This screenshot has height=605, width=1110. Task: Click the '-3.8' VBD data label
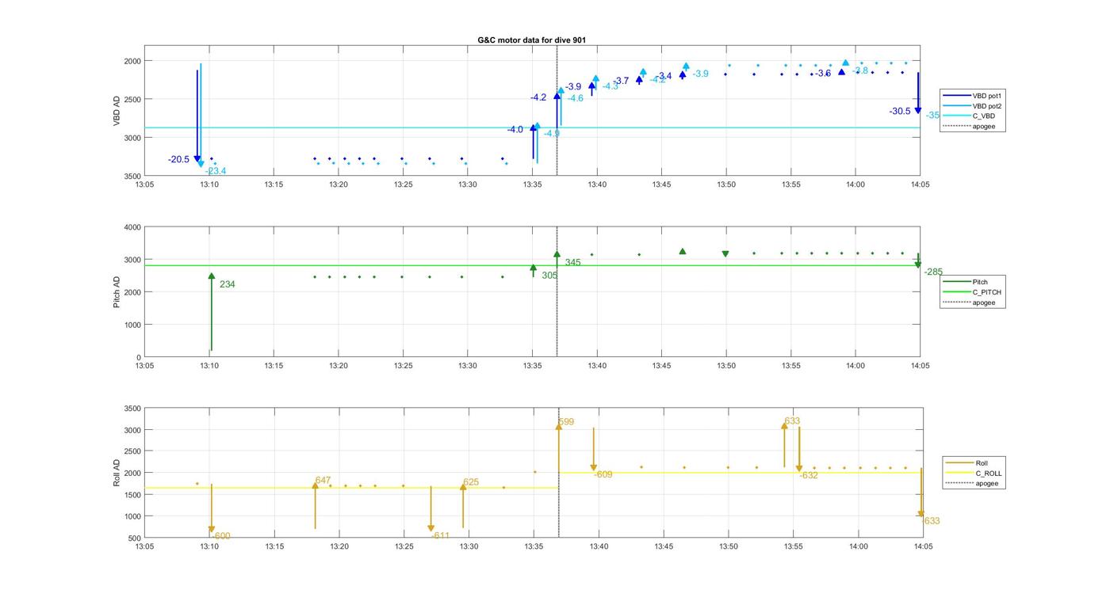860,70
